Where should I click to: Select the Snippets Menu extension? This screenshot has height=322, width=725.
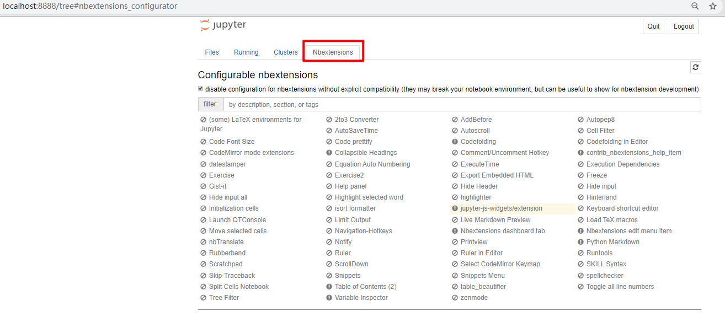click(x=483, y=276)
